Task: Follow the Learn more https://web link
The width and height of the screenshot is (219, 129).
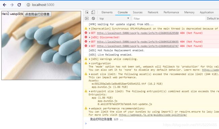Action: (x=210, y=70)
